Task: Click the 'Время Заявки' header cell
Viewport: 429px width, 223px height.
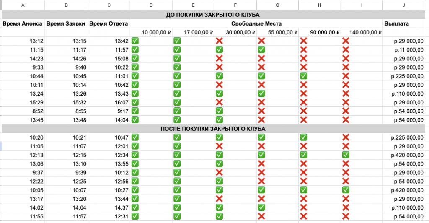Action: (x=66, y=23)
